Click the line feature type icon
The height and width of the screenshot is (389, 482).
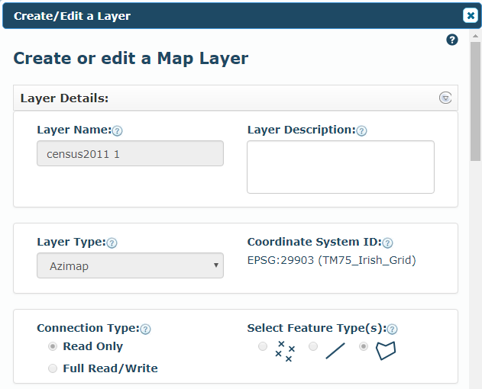pos(335,351)
